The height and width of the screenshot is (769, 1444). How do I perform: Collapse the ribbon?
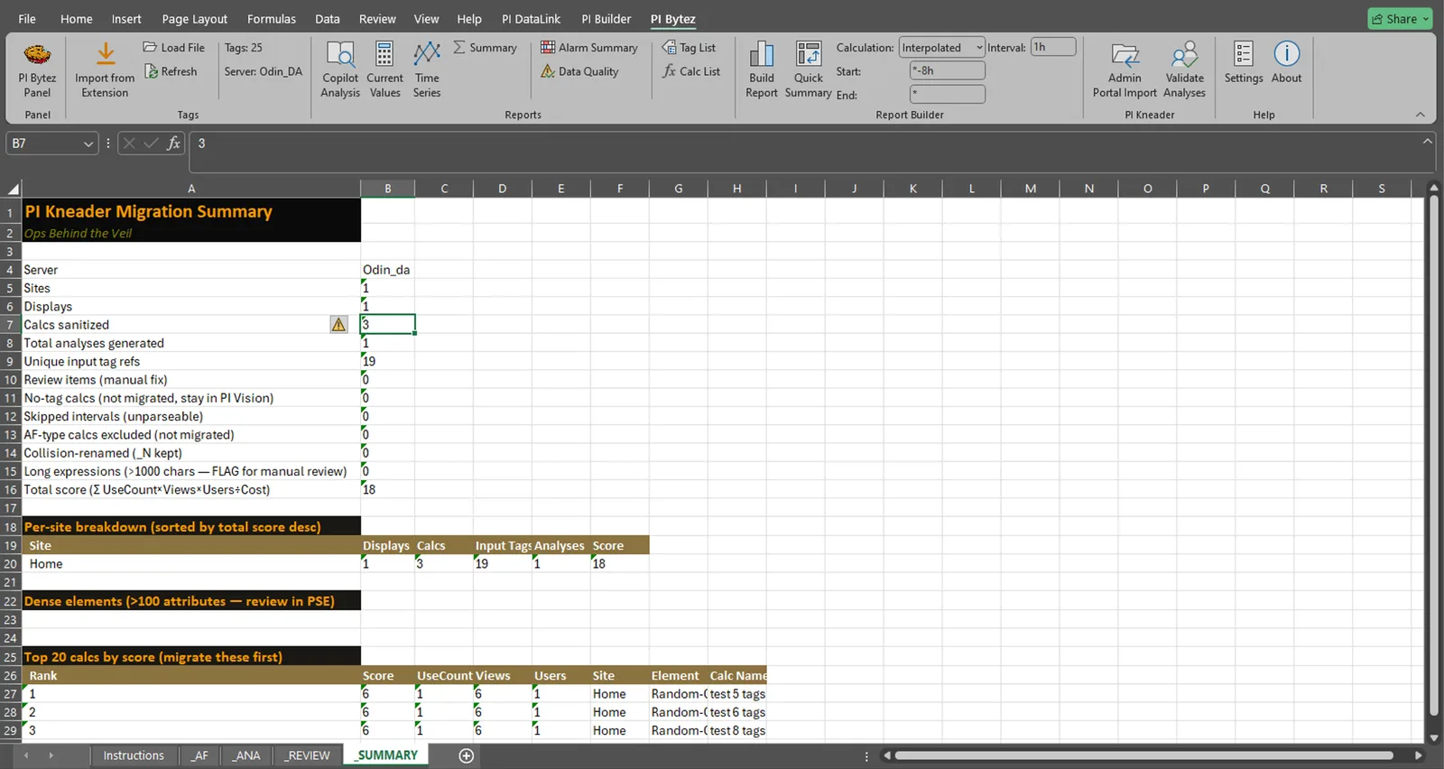pyautogui.click(x=1420, y=115)
